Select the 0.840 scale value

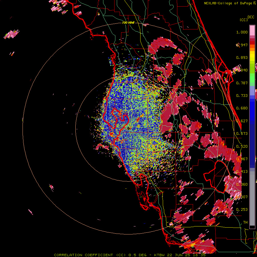[x=242, y=70]
